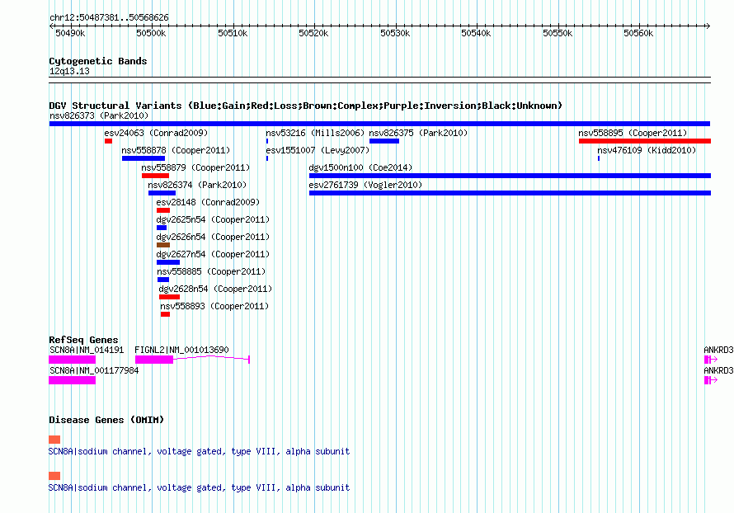Image resolution: width=734 pixels, height=513 pixels.
Task: Open nsv558885 (Cooper2011) variant label
Action: pos(211,271)
